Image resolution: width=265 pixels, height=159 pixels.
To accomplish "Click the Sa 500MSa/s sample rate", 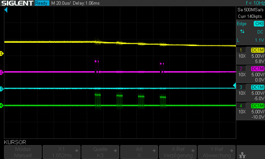I will [x=250, y=10].
